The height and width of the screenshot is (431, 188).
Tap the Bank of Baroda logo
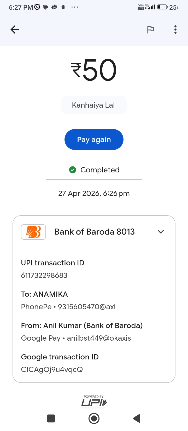33,232
